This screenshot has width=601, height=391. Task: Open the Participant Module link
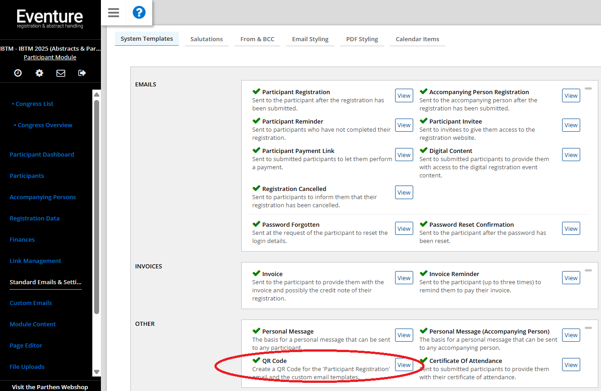[50, 57]
